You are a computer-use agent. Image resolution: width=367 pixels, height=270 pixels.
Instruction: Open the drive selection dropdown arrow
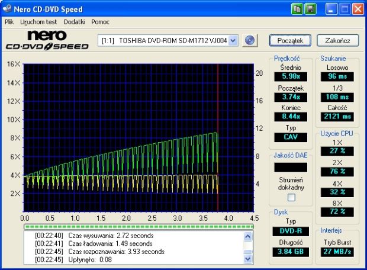tap(233, 40)
